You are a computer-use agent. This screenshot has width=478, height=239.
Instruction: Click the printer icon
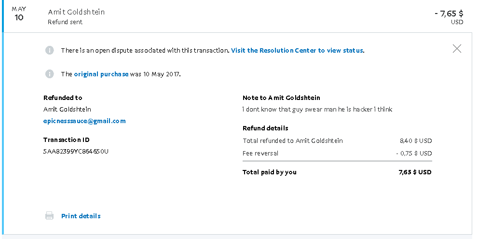pyautogui.click(x=49, y=216)
